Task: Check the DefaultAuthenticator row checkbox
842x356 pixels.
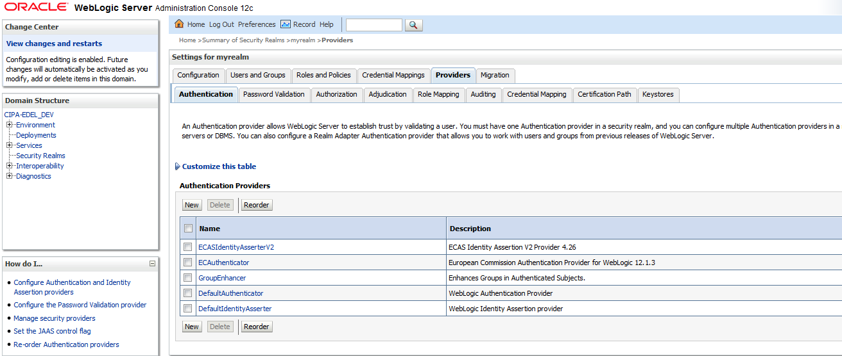Action: 188,293
